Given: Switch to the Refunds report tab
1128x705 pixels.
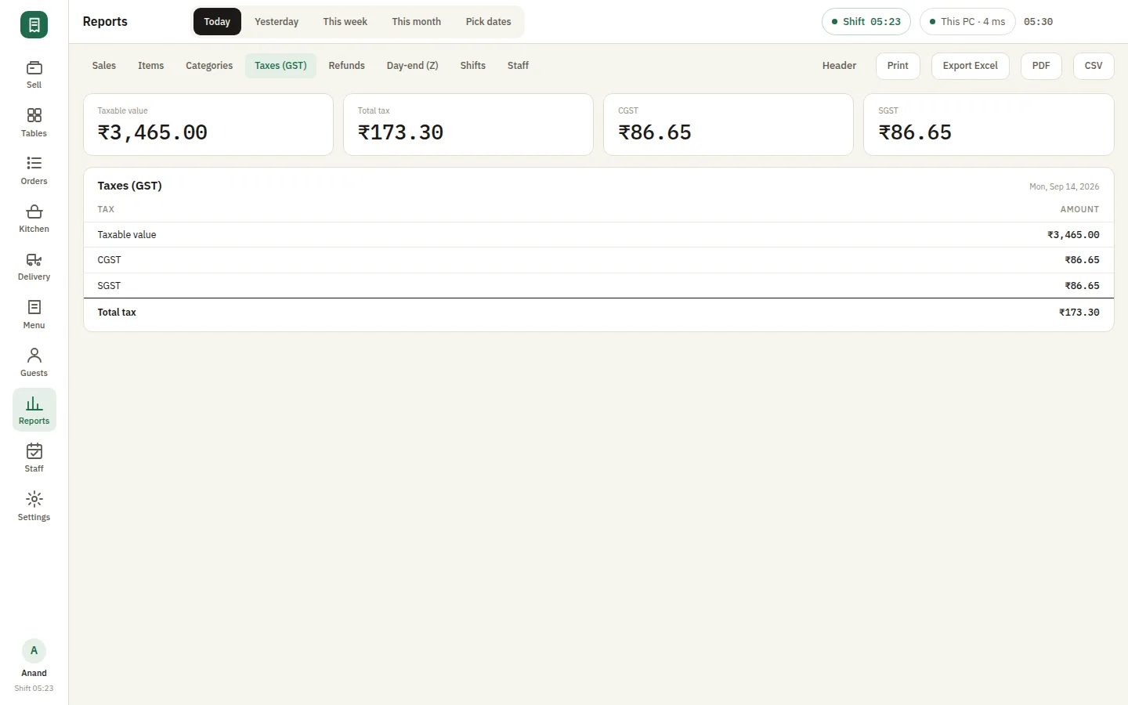Looking at the screenshot, I should point(346,66).
